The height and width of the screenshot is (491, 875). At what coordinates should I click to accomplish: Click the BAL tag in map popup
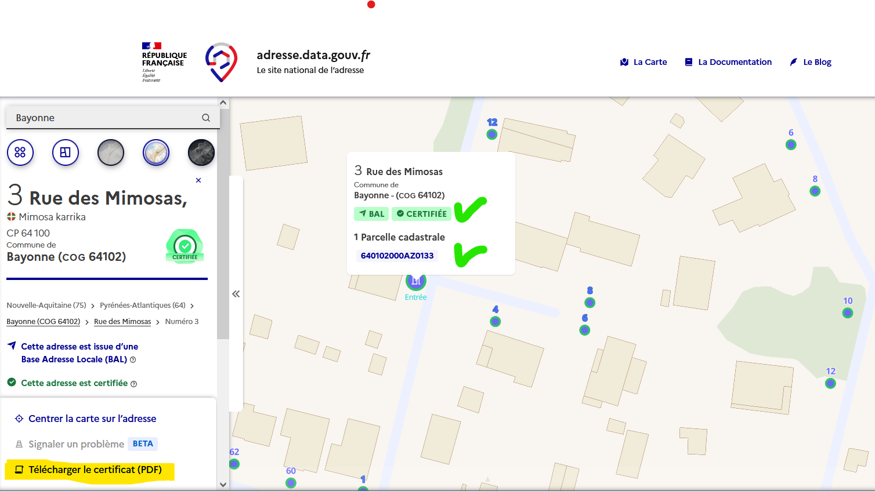371,214
